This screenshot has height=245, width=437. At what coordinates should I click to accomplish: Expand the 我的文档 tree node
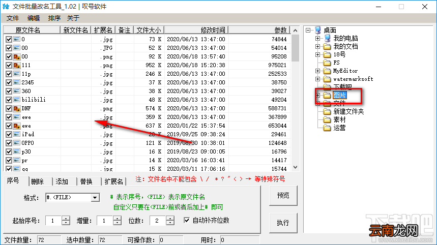coord(318,46)
